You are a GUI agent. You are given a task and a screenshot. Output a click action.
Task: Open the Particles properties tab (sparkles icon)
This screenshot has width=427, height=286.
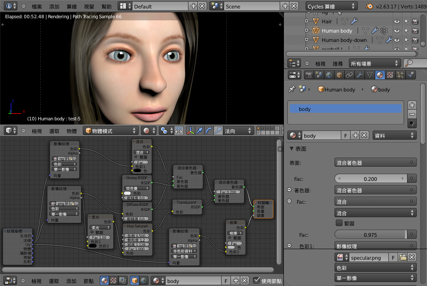point(400,75)
